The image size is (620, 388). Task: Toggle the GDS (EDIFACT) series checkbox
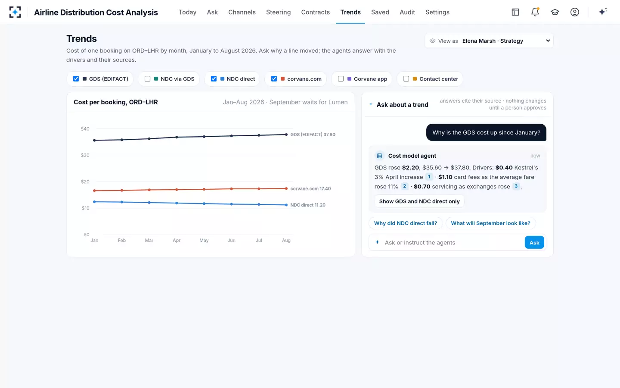[x=76, y=79]
